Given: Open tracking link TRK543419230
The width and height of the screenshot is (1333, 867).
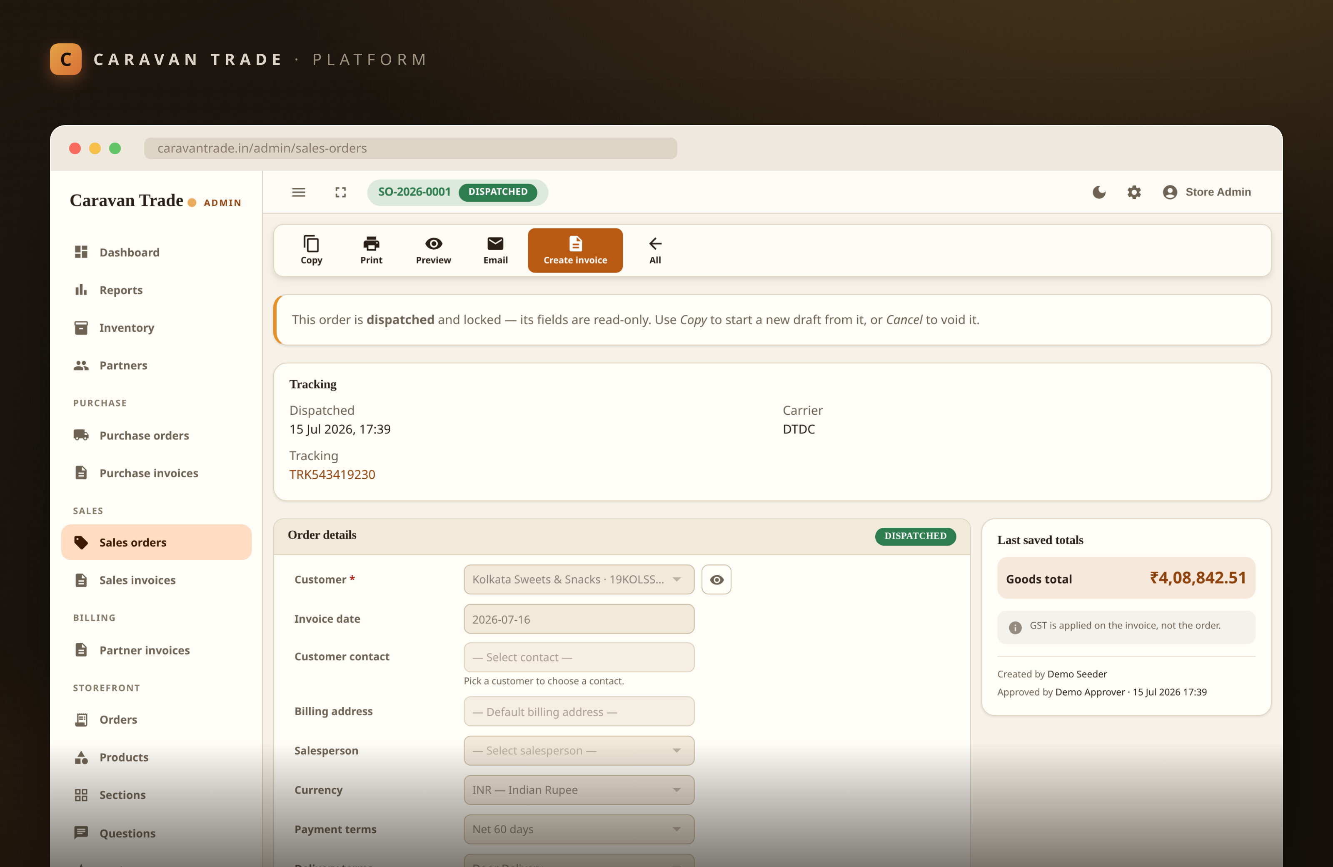Looking at the screenshot, I should pos(332,474).
